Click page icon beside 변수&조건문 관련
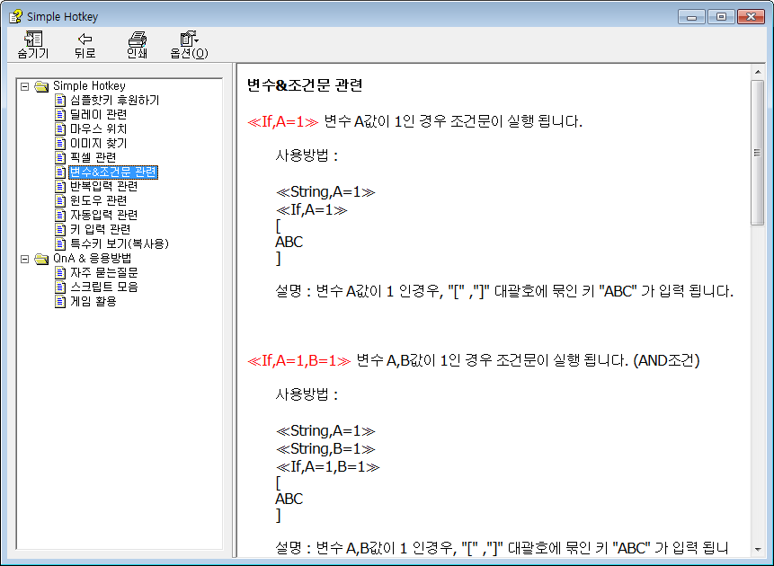Screen dimensions: 774x566 coord(60,172)
